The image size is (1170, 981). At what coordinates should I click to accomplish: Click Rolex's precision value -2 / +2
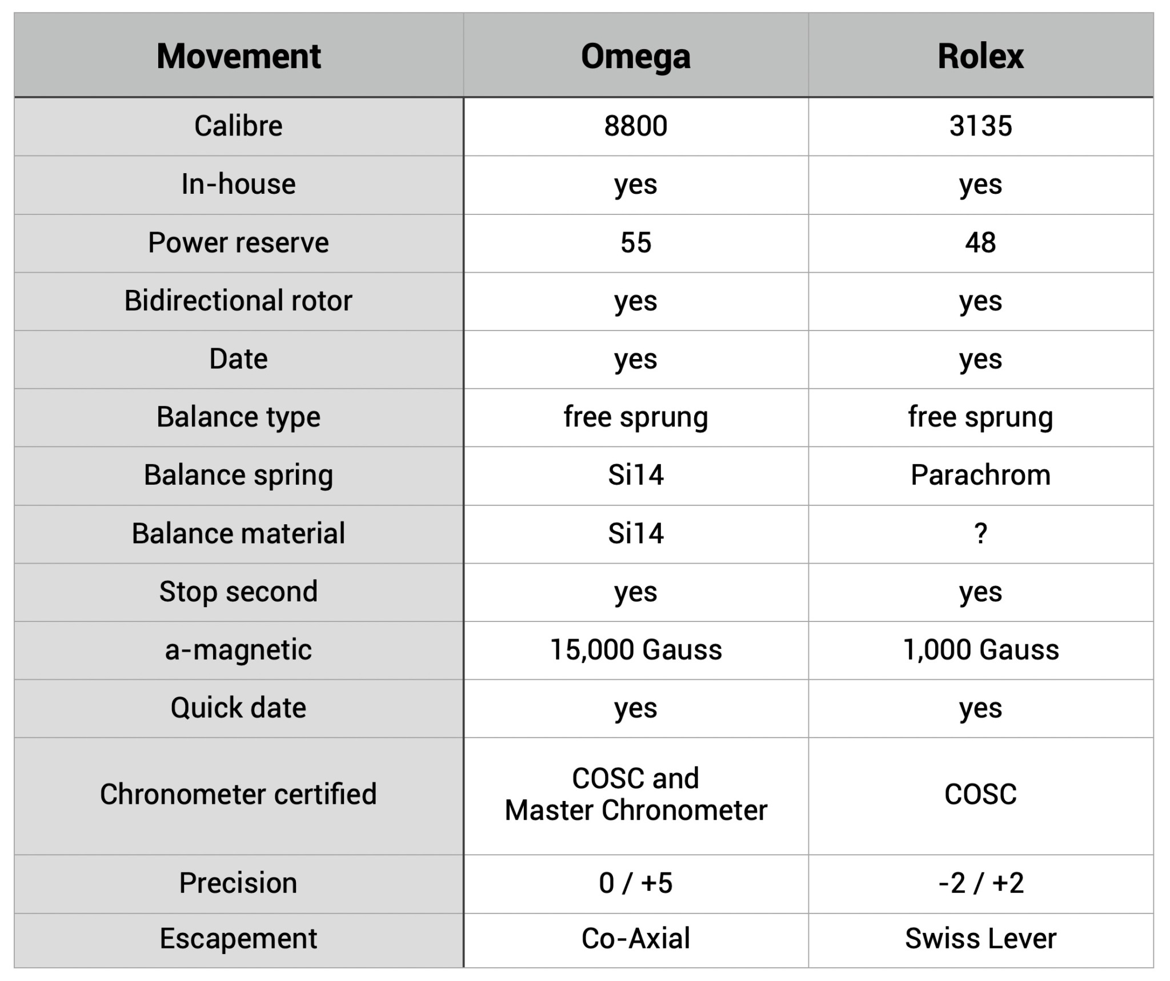(980, 883)
